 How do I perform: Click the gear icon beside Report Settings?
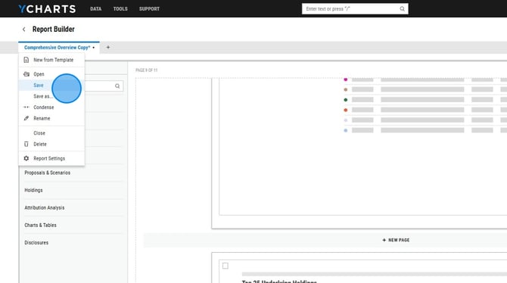pos(26,158)
